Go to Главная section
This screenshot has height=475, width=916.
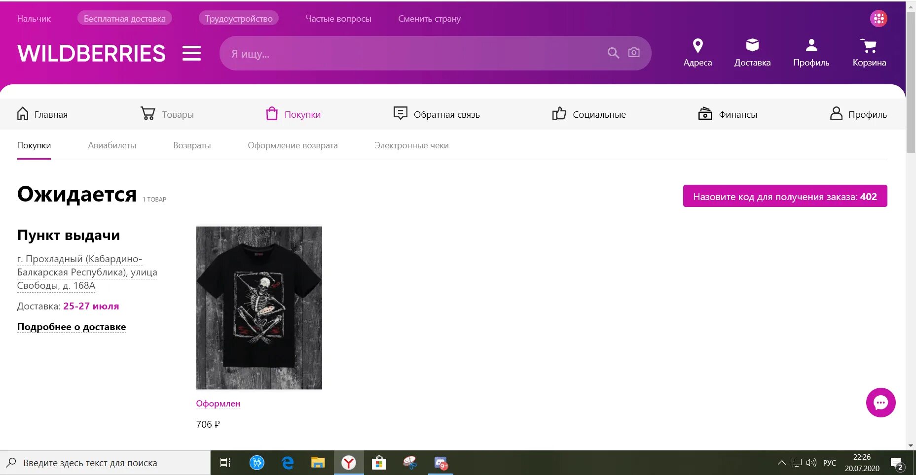click(x=42, y=114)
